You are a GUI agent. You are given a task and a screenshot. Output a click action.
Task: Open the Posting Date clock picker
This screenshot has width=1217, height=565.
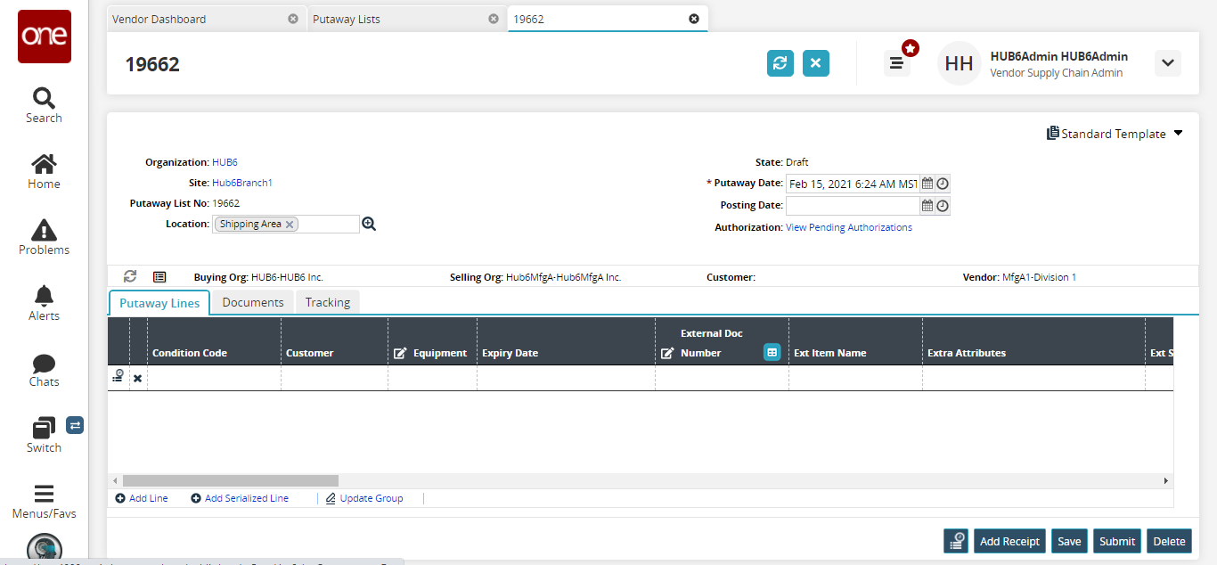click(943, 206)
